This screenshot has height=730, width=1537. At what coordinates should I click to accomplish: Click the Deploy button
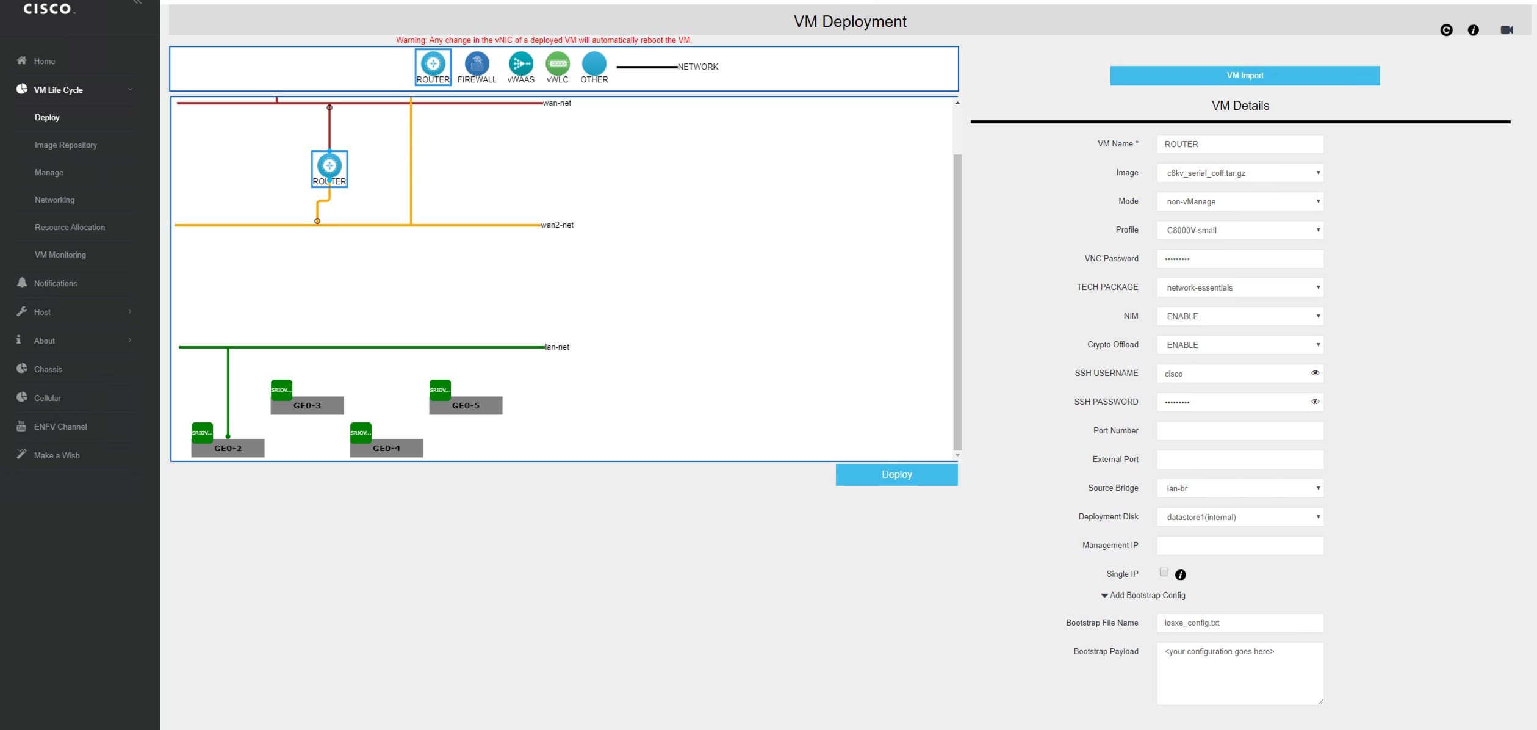tap(896, 474)
